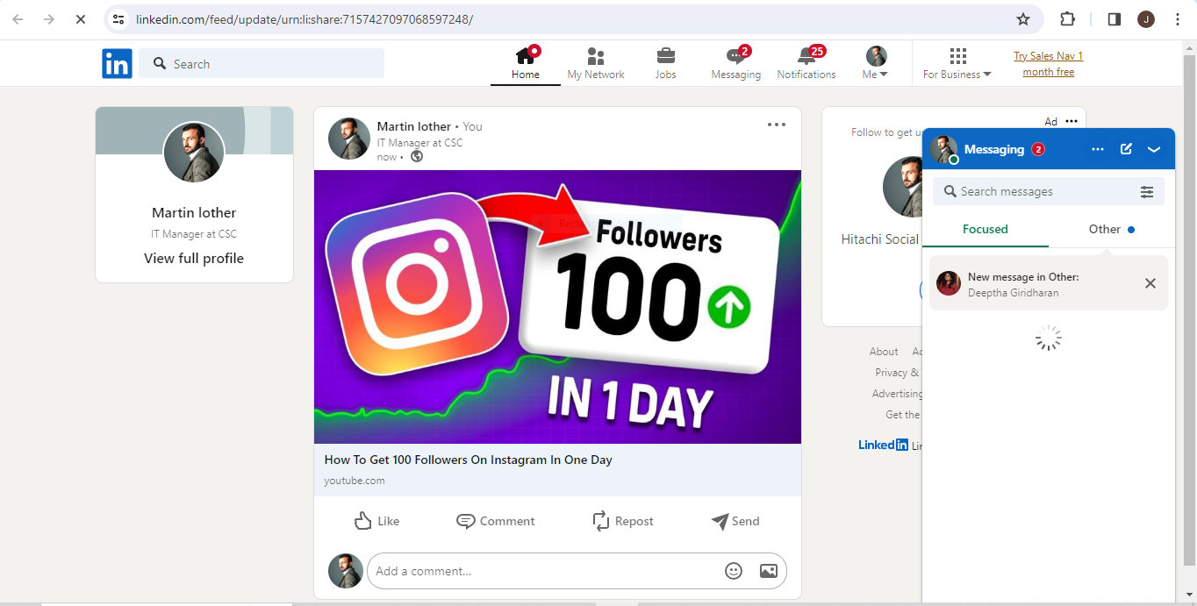
Task: Click the comment box user avatar
Action: click(346, 571)
